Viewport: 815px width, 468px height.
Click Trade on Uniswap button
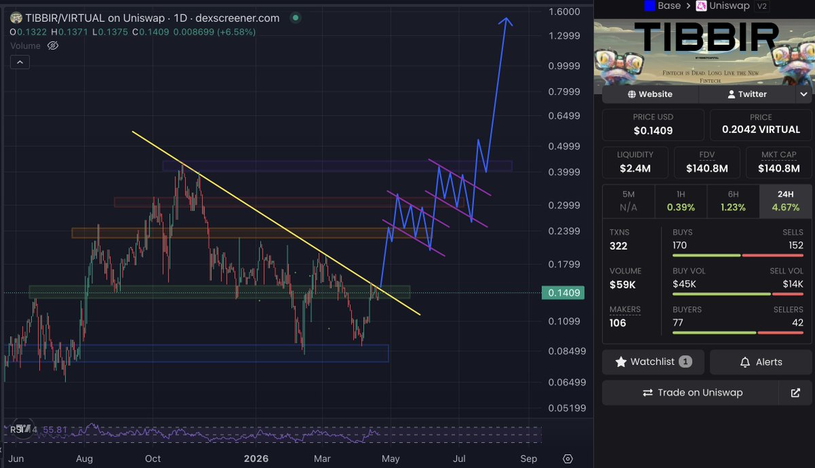point(690,393)
